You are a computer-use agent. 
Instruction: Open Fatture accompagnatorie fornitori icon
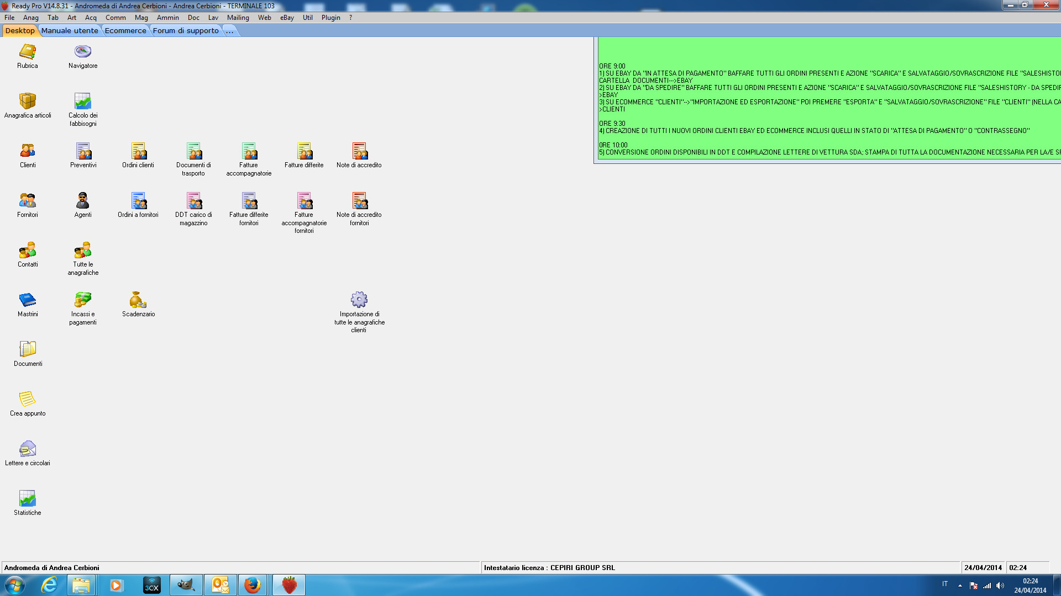tap(304, 201)
